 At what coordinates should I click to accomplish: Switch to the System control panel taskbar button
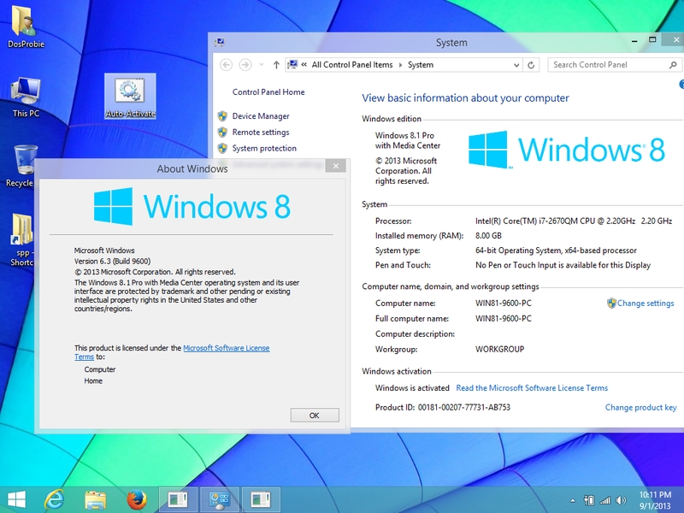click(x=219, y=500)
